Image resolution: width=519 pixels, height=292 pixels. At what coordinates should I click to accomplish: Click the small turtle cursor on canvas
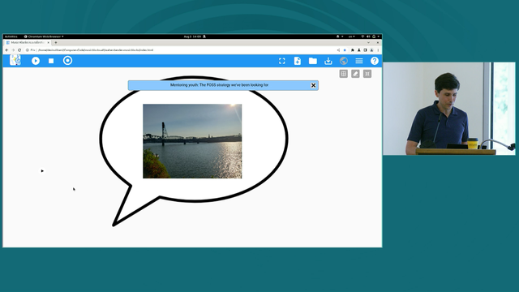click(x=42, y=171)
